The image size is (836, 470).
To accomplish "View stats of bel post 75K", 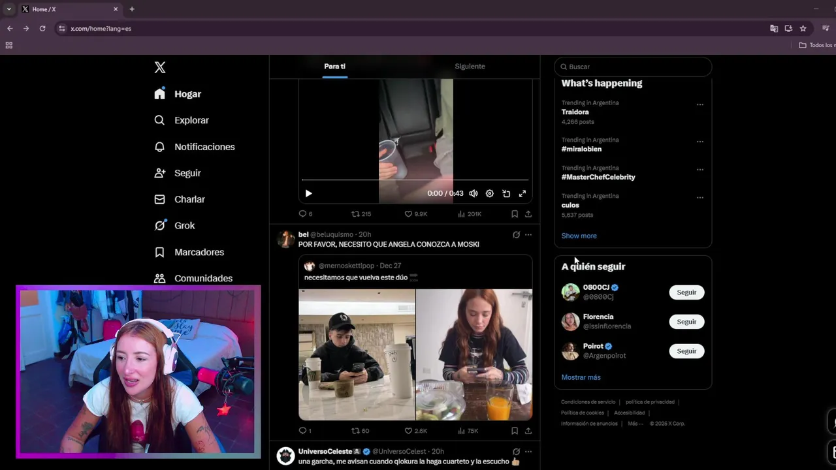I will [468, 431].
